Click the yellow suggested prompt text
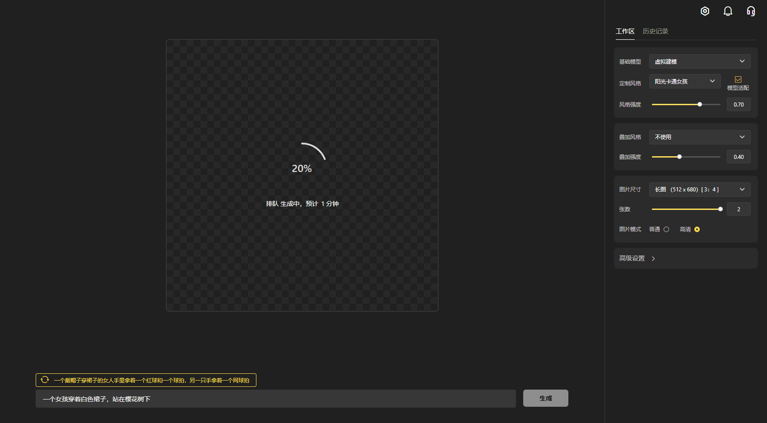This screenshot has width=767, height=423. (x=151, y=380)
